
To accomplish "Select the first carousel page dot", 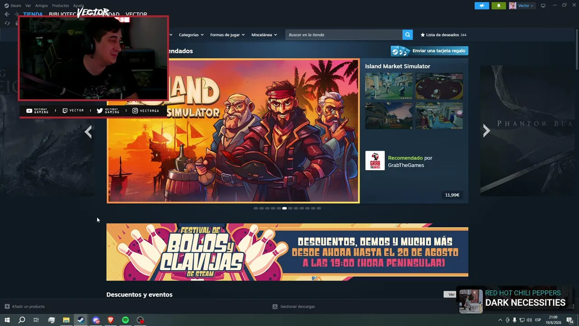I will pos(256,208).
